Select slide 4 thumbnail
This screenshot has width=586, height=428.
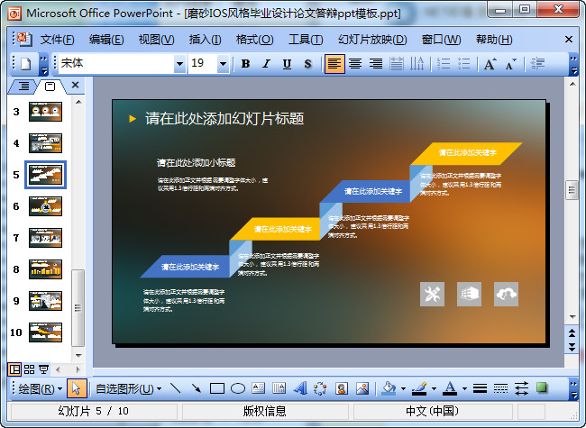pos(45,143)
